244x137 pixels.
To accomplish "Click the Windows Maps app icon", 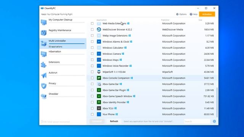I will point(99,60).
